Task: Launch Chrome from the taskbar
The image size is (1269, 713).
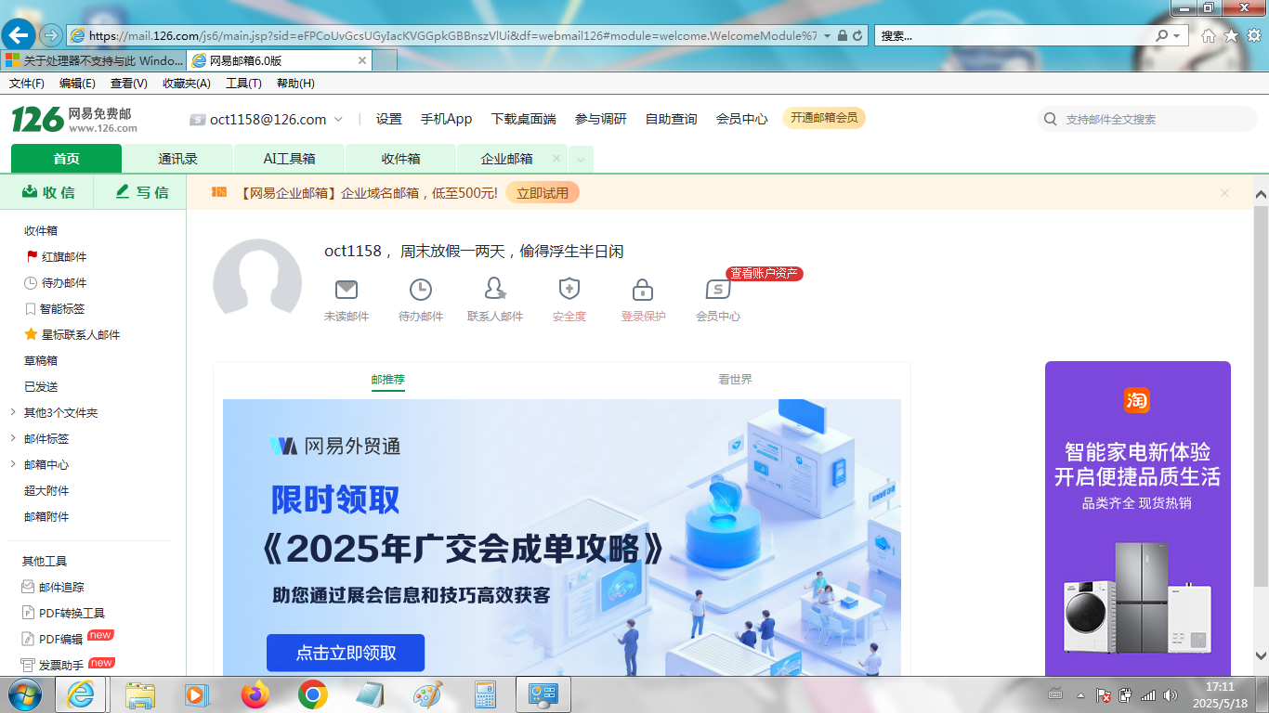Action: pos(312,694)
